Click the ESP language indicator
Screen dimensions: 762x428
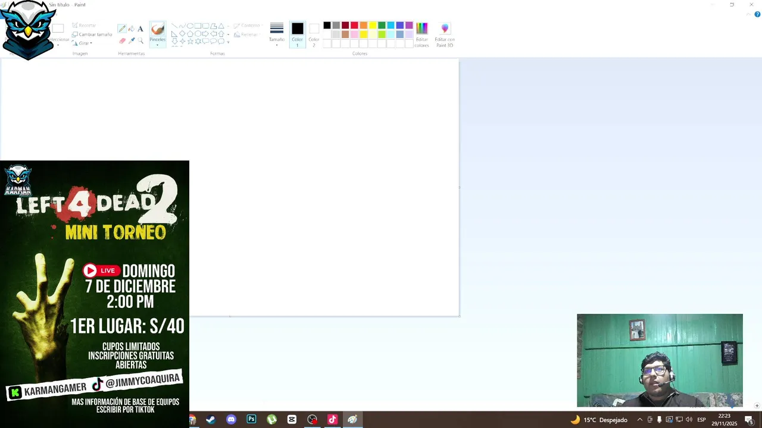[x=701, y=420]
